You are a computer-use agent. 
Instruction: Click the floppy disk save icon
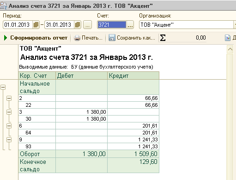click(112, 38)
